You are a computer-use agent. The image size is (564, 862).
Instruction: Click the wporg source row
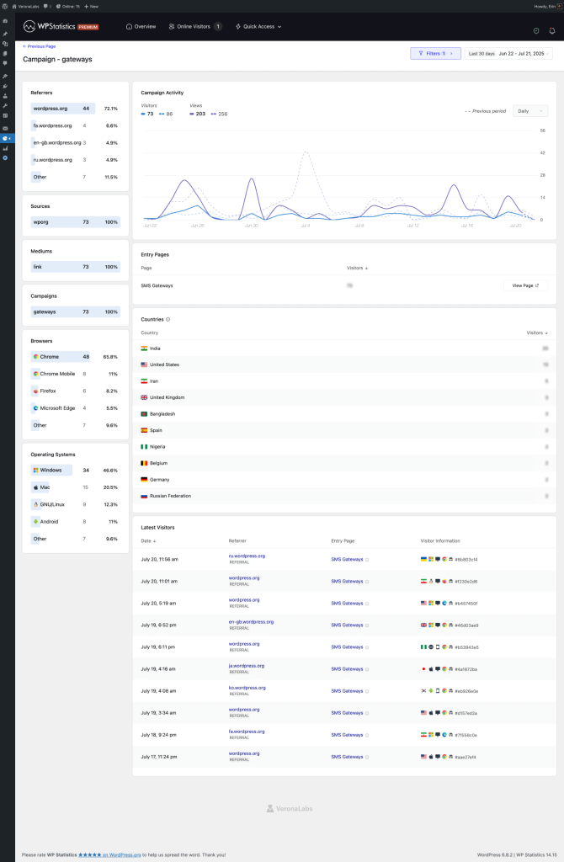tap(75, 222)
